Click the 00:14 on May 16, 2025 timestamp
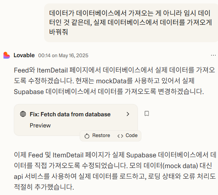This screenshot has width=218, height=195. coord(63,55)
